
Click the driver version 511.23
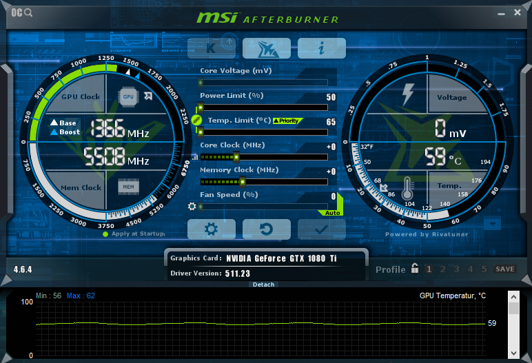[x=238, y=273]
